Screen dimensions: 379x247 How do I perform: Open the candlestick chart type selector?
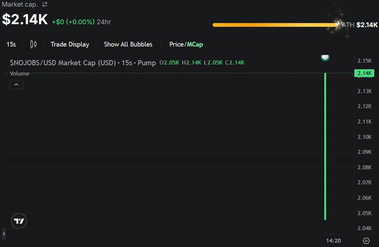click(33, 45)
